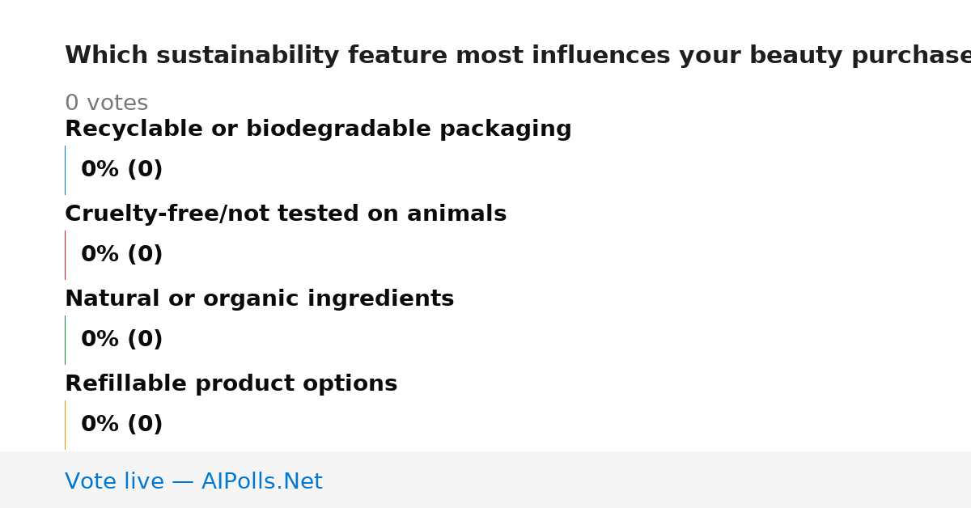Open the Vote live — AIPolls.Net link
971x508 pixels.
193,481
